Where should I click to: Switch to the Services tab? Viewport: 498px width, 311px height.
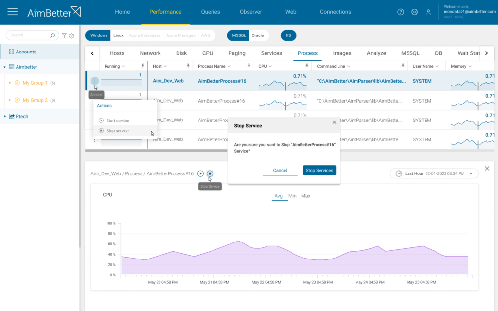coord(271,53)
